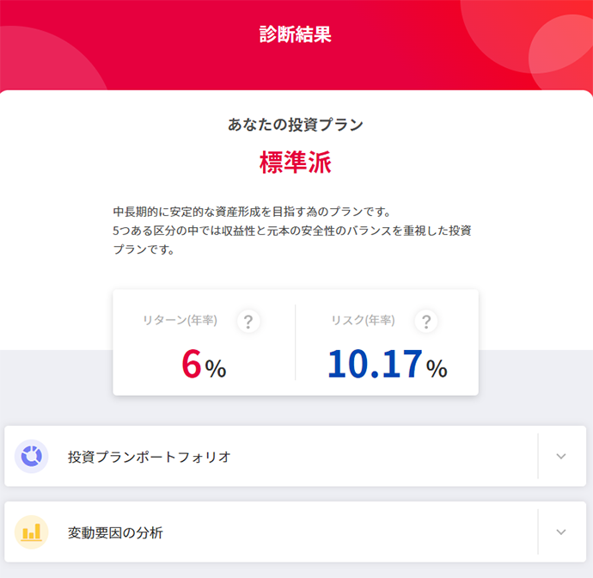Select the 標準派 plan name
The height and width of the screenshot is (578, 593).
296,163
